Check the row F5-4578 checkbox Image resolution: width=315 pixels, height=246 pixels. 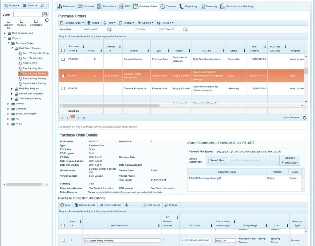pyautogui.click(x=63, y=88)
